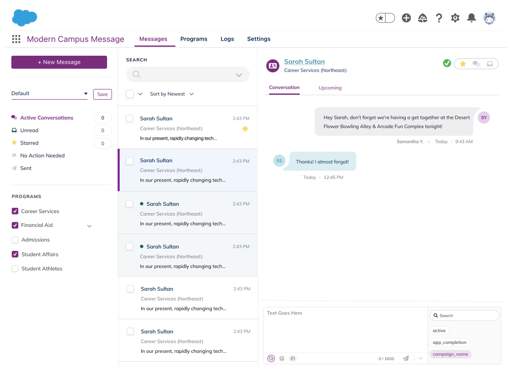Viewport: 509px width, 373px height.
Task: Switch to the Upcoming tab
Action: pos(330,88)
